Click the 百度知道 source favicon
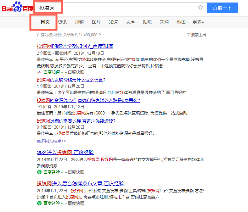The width and height of the screenshot is (248, 212). tap(39, 72)
